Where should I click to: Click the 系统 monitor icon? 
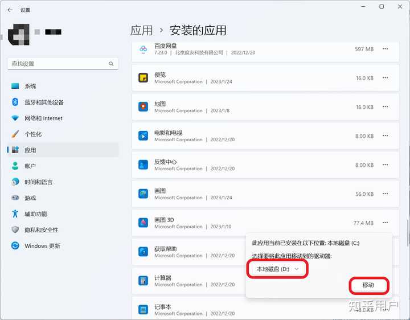(15, 86)
